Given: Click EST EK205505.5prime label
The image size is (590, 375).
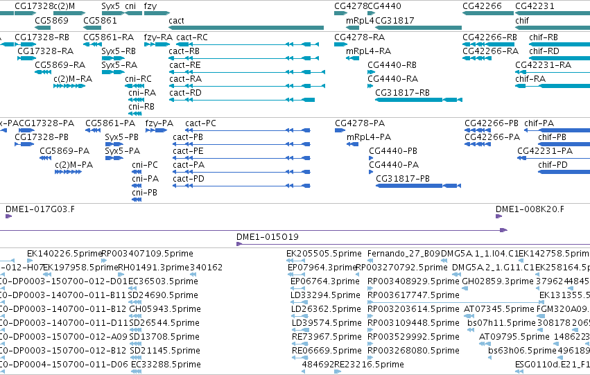Looking at the screenshot, I should point(324,254).
